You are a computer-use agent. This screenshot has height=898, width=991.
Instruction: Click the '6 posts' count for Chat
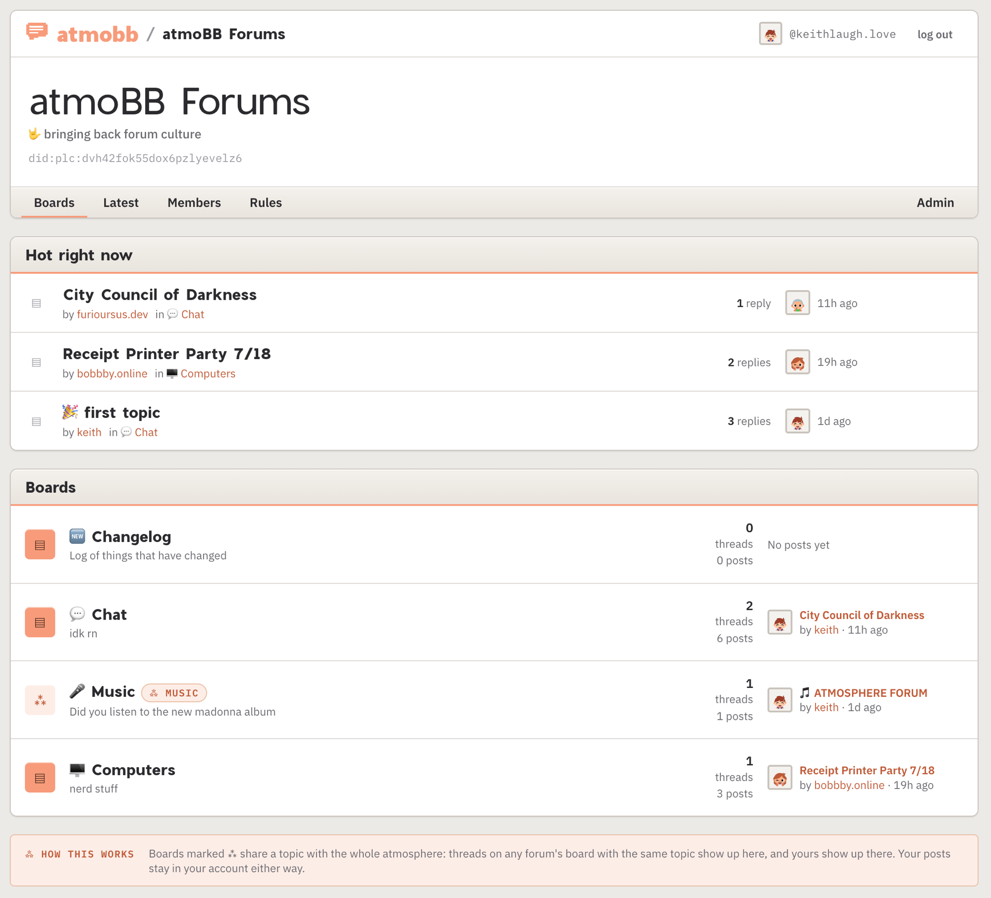point(734,638)
